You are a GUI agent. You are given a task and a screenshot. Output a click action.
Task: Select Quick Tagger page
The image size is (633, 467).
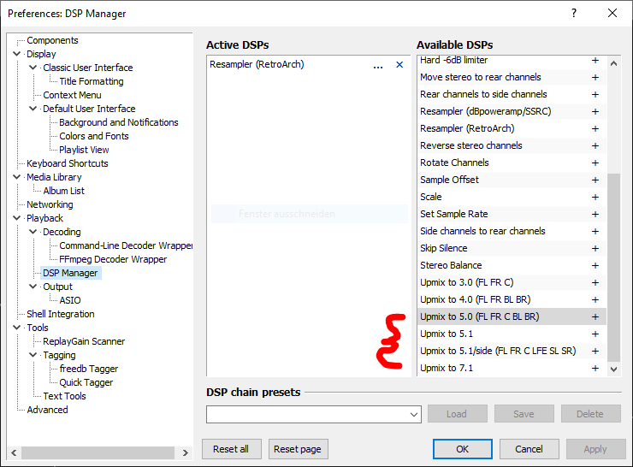[x=86, y=382]
